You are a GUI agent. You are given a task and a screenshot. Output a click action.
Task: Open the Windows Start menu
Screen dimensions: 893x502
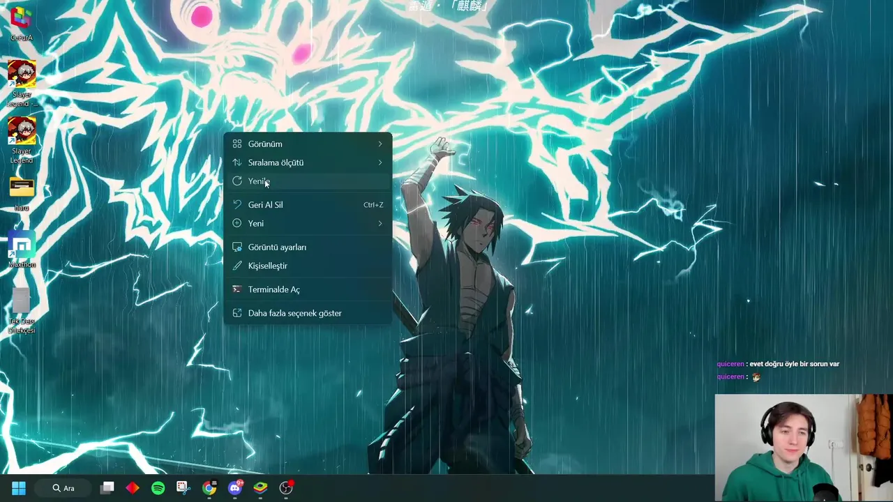[x=19, y=488]
